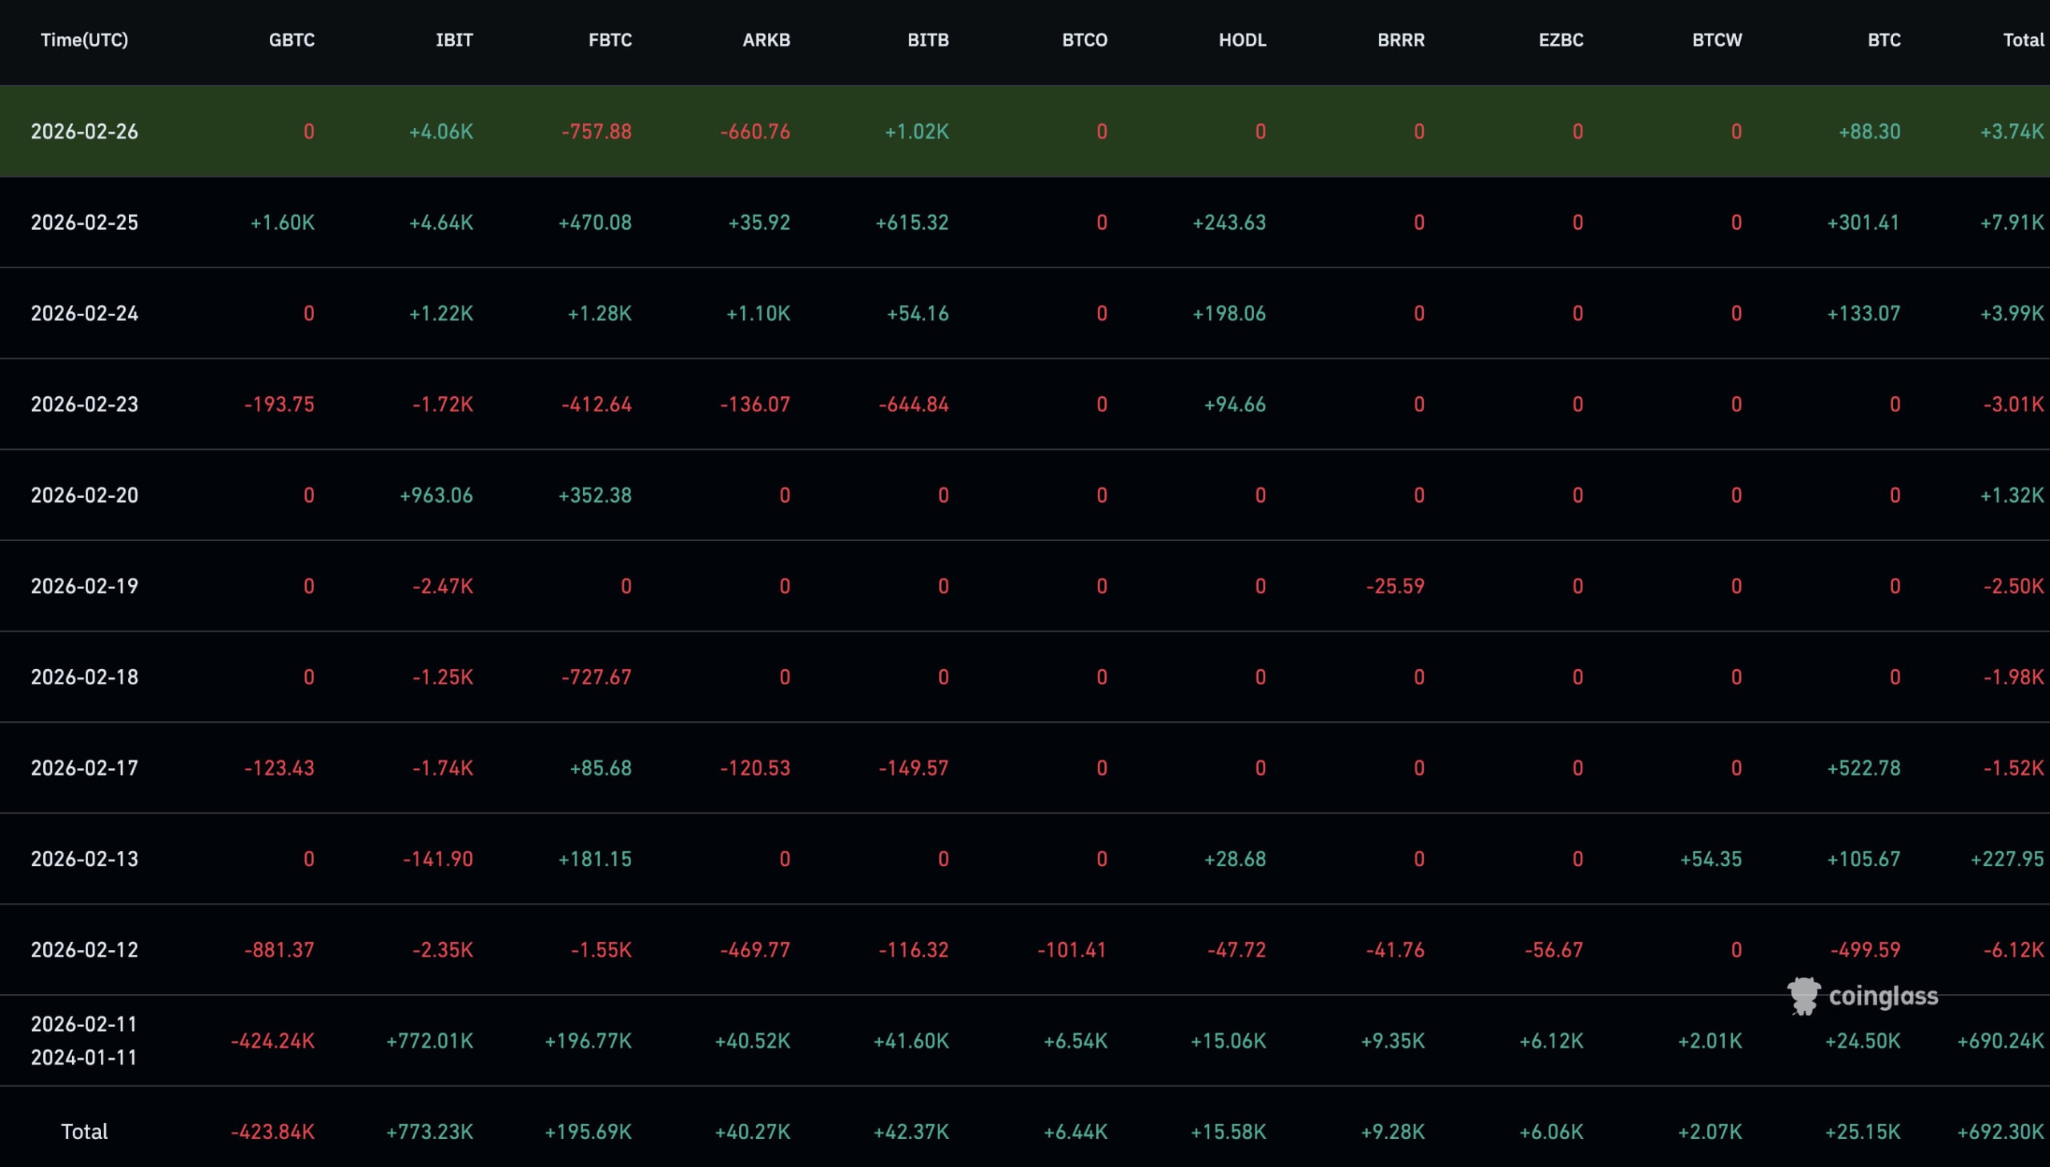Click the 2026-02-25 date cell
The image size is (2050, 1167).
click(84, 222)
